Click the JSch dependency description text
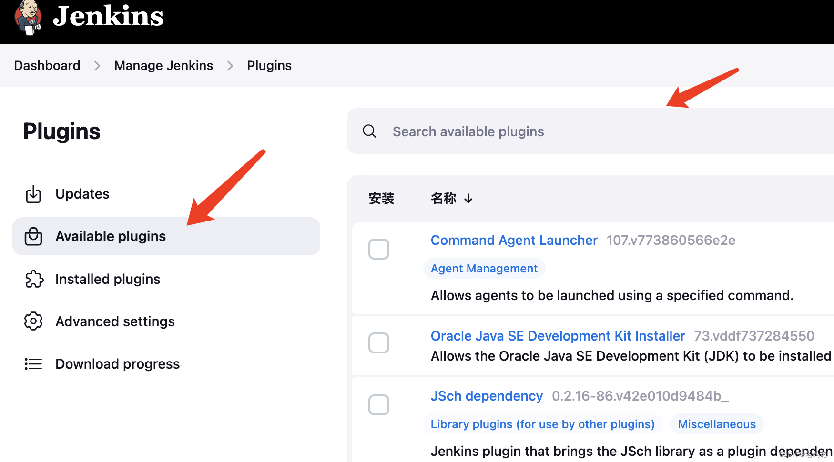 (x=632, y=451)
